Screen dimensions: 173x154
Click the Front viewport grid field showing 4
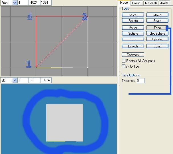click(x=23, y=3)
